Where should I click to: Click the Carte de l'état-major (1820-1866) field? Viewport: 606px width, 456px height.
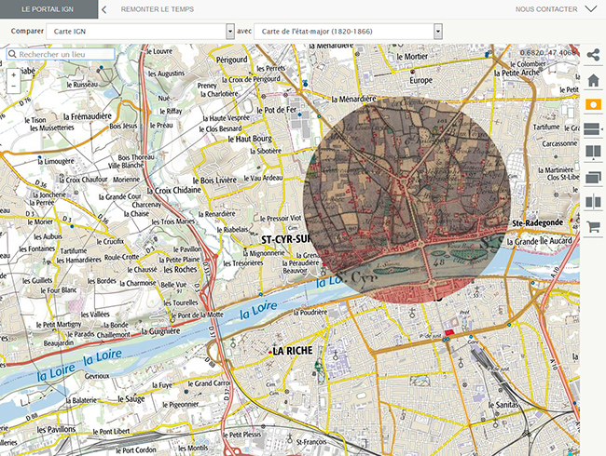click(348, 32)
